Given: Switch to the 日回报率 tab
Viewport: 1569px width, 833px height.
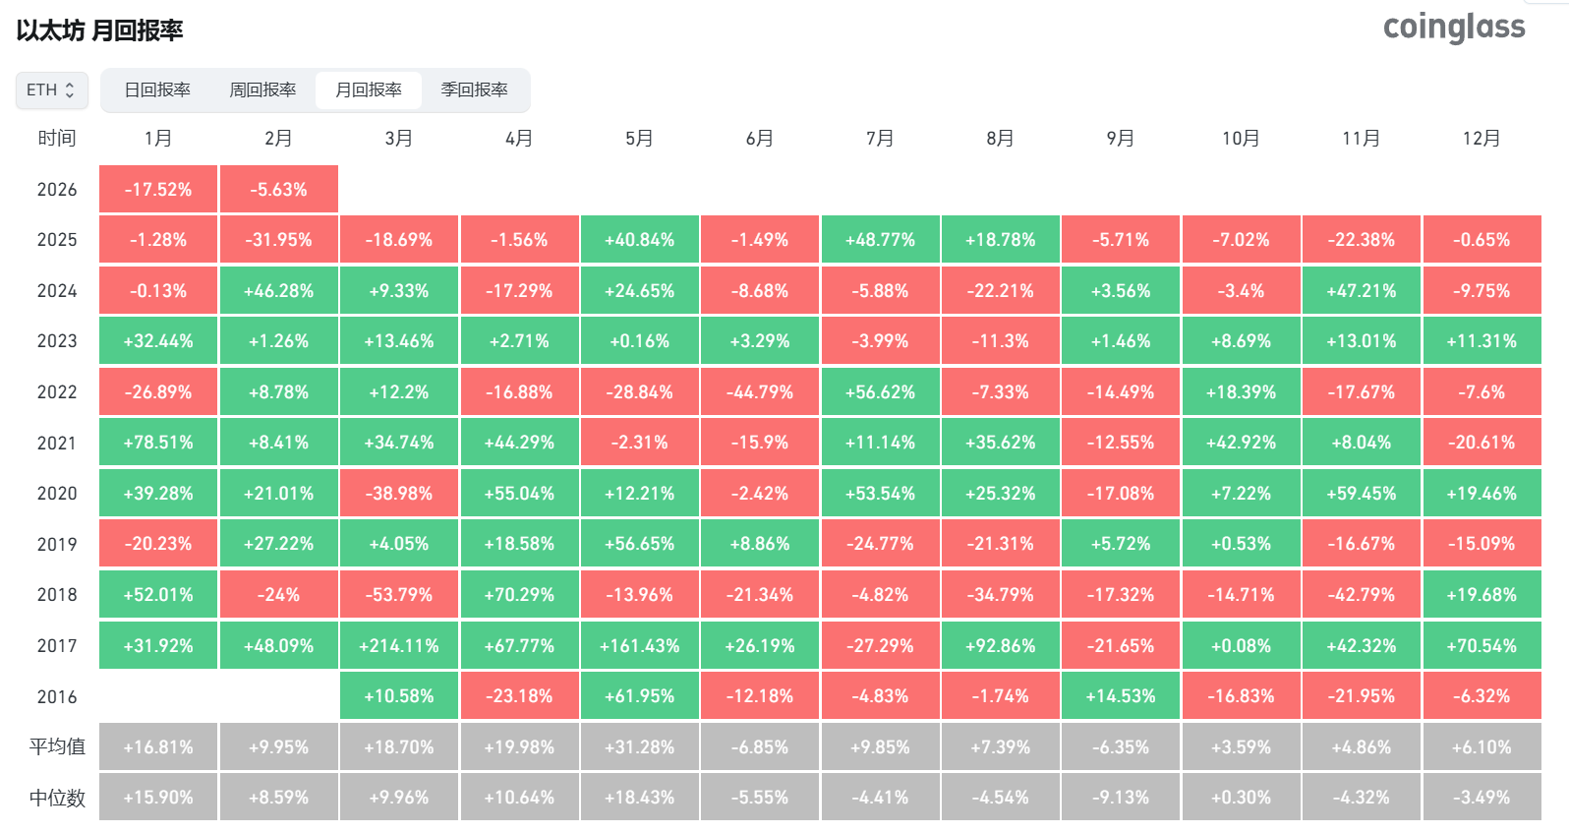Looking at the screenshot, I should point(157,90).
